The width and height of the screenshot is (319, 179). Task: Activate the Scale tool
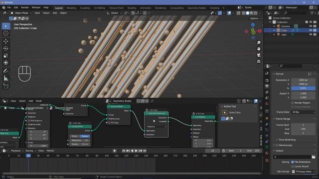[5, 55]
